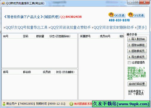
Task: Minimize the window
Action: [130, 2]
